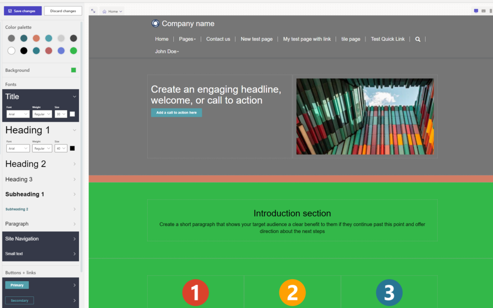Click the colorful building hero image
This screenshot has height=308, width=493.
(x=365, y=116)
